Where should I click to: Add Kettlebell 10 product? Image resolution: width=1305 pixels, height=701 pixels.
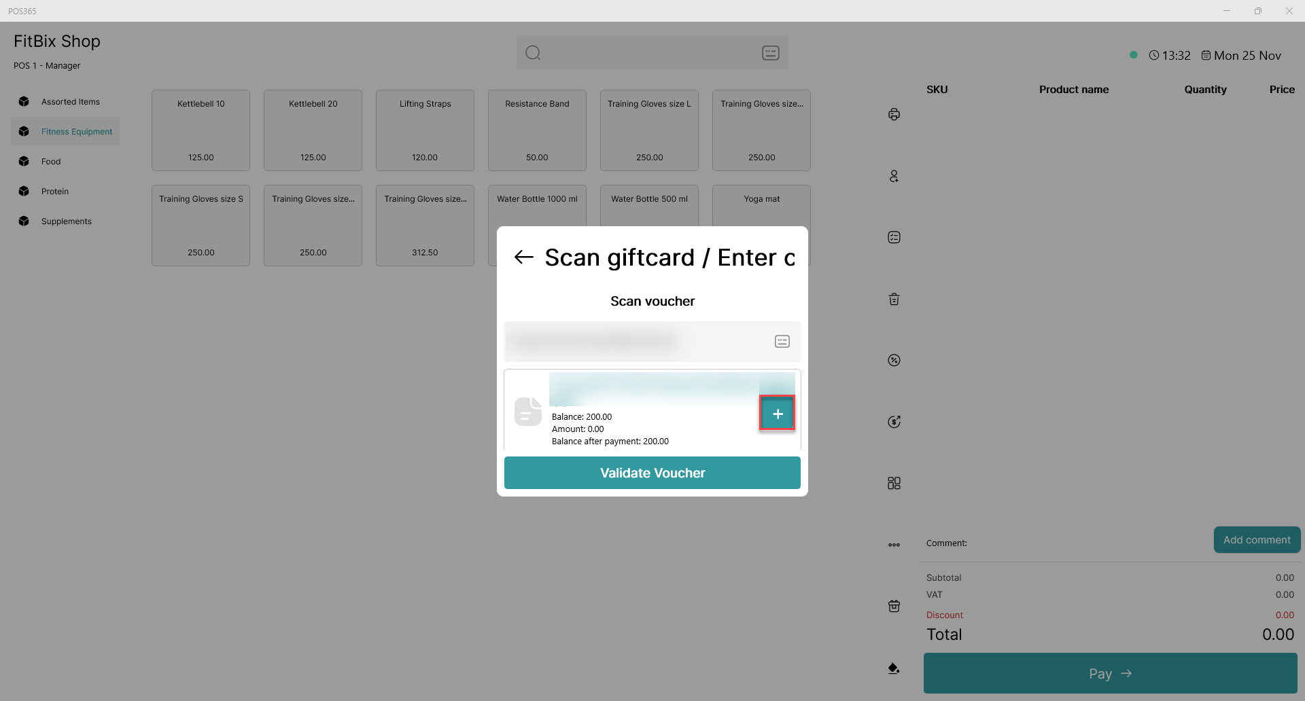point(201,130)
